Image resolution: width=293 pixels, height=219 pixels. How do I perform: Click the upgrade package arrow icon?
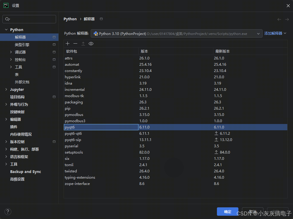click(83, 44)
